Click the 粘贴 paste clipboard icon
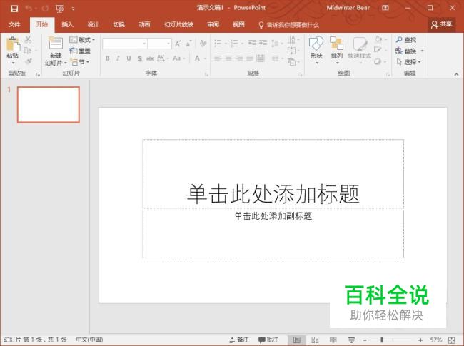Image resolution: width=464 pixels, height=346 pixels. [x=13, y=44]
